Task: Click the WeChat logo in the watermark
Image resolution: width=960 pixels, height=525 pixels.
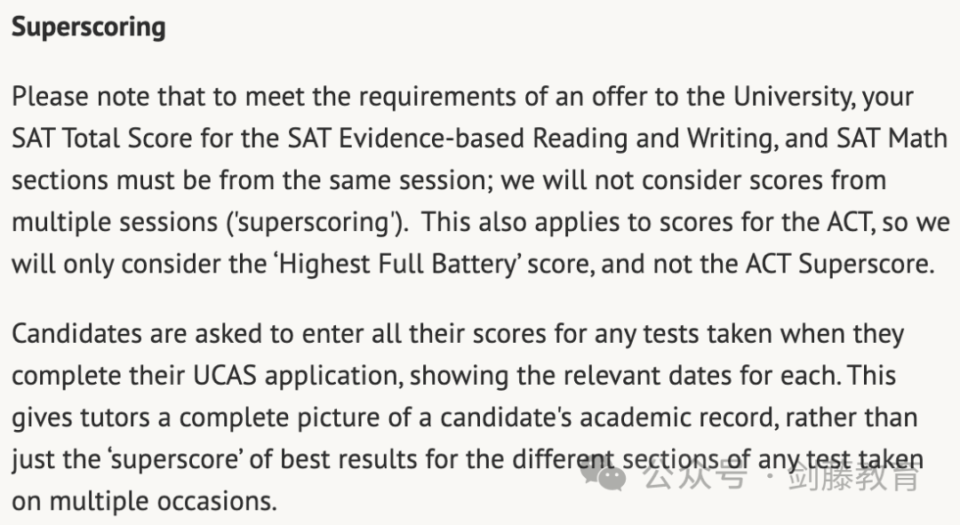Action: tap(603, 474)
